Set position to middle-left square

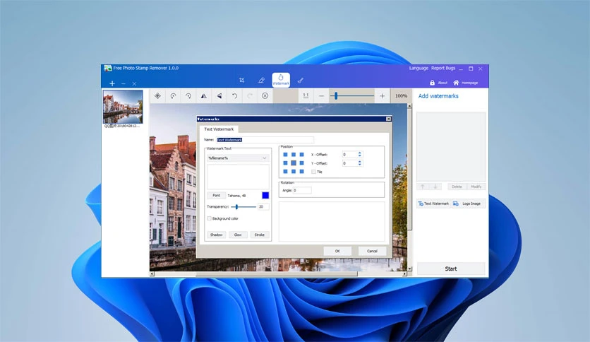[285, 163]
